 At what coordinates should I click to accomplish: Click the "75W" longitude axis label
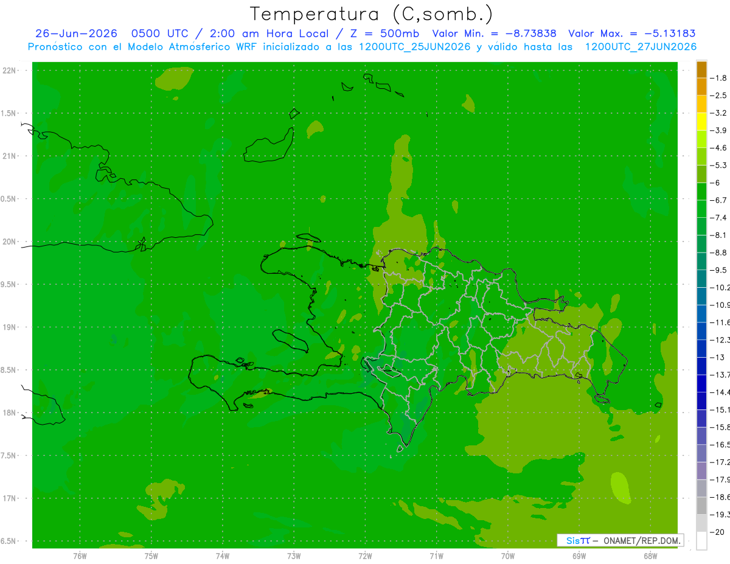[x=151, y=556]
